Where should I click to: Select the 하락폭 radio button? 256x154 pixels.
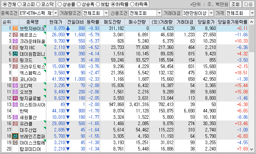click(x=132, y=4)
